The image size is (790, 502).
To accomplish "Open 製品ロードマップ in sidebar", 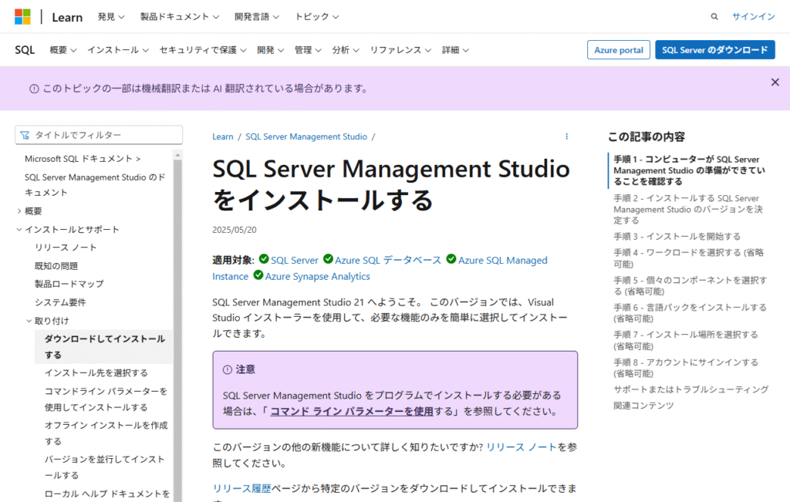I will (x=69, y=284).
